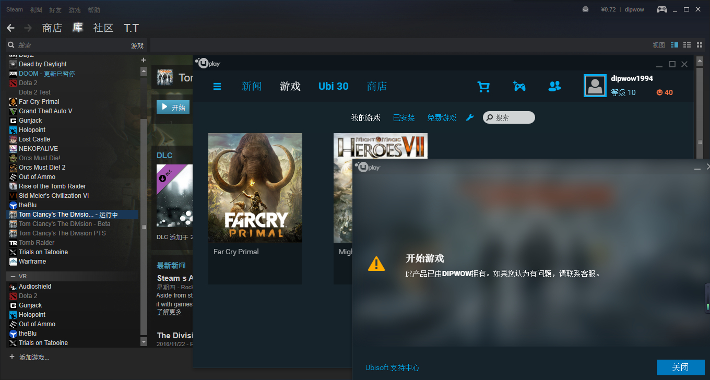
Task: Open the Uplay friends list icon
Action: tap(554, 86)
